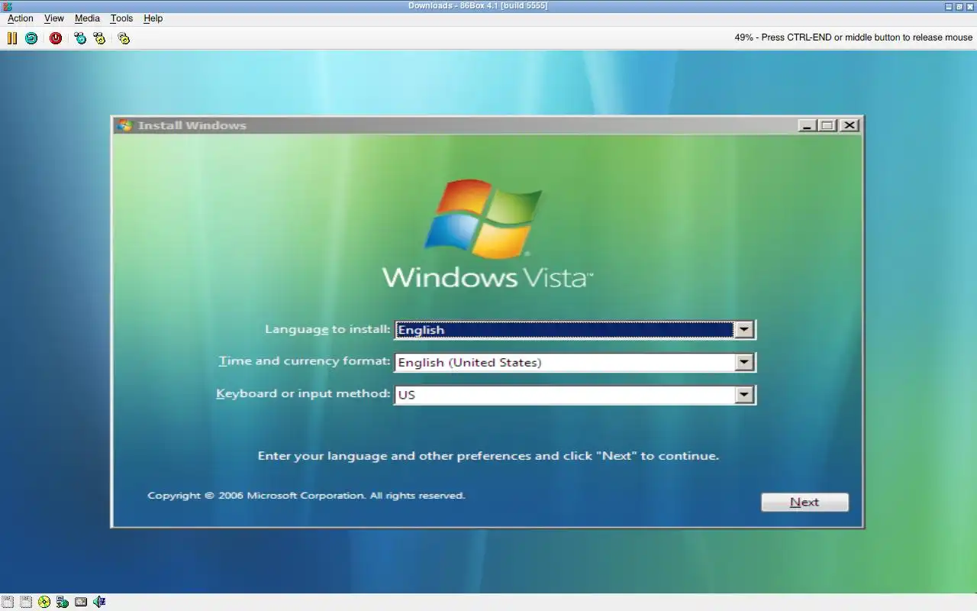This screenshot has width=977, height=611.
Task: Click the "49% - Press CTRL-END" status text
Action: (x=853, y=37)
